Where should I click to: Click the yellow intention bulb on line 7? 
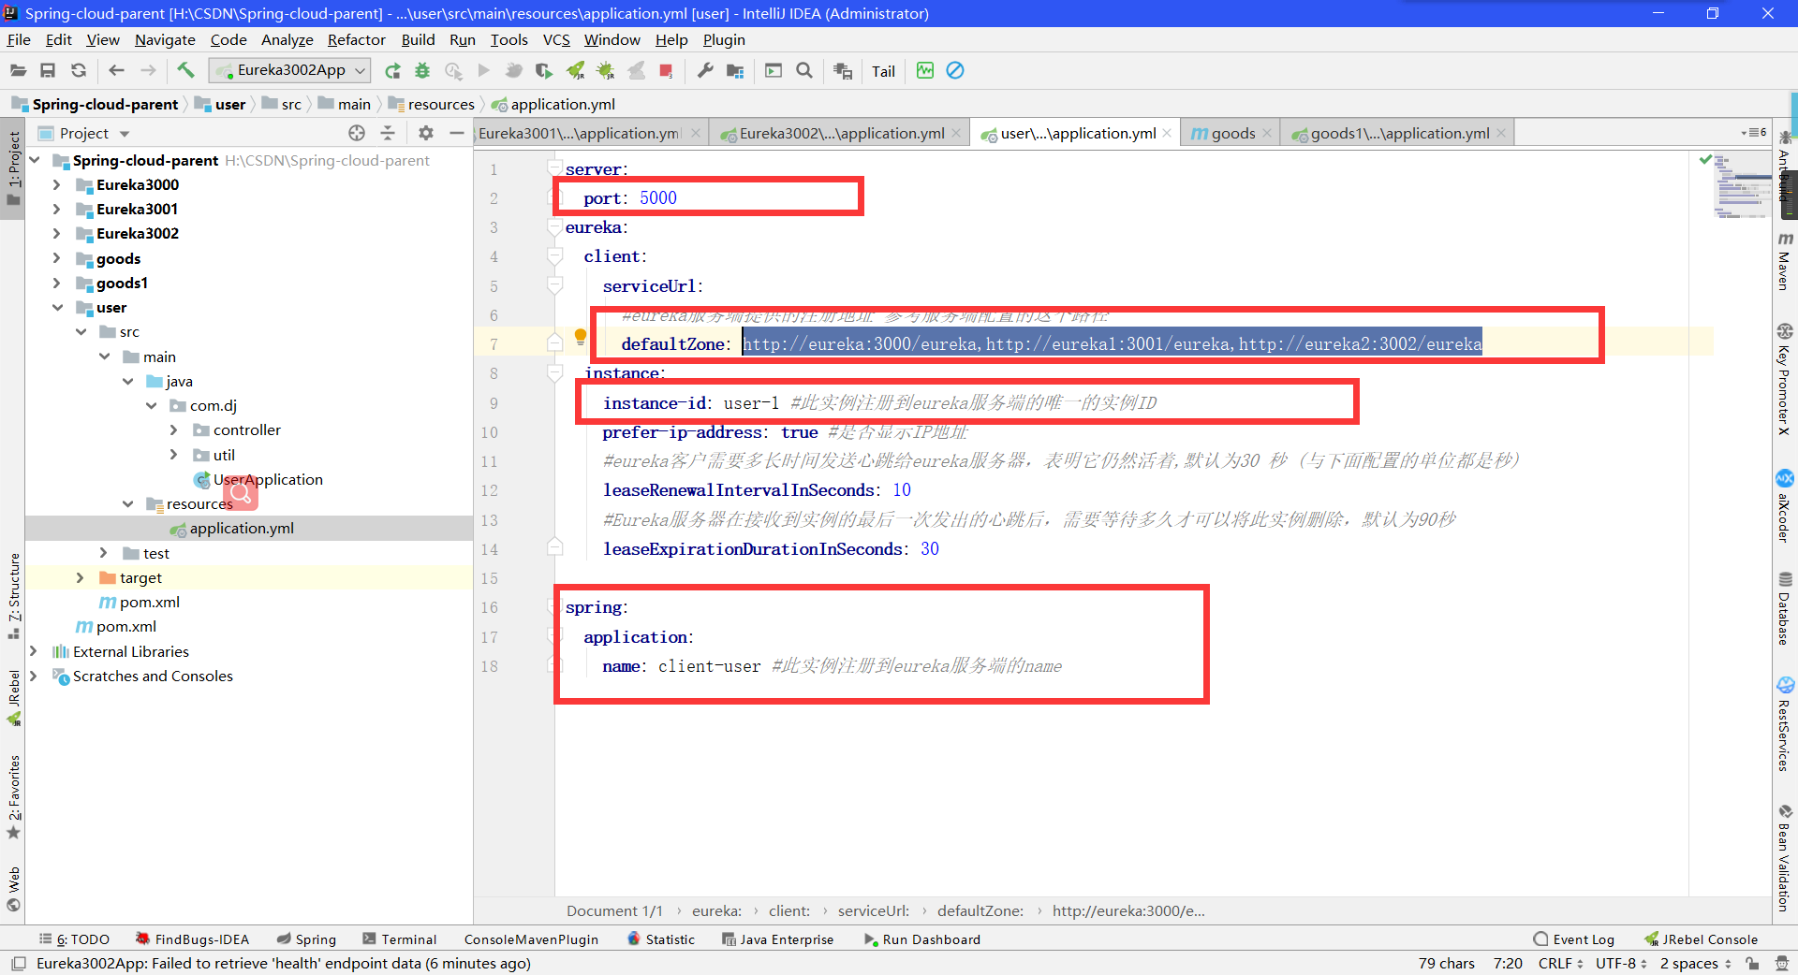580,337
